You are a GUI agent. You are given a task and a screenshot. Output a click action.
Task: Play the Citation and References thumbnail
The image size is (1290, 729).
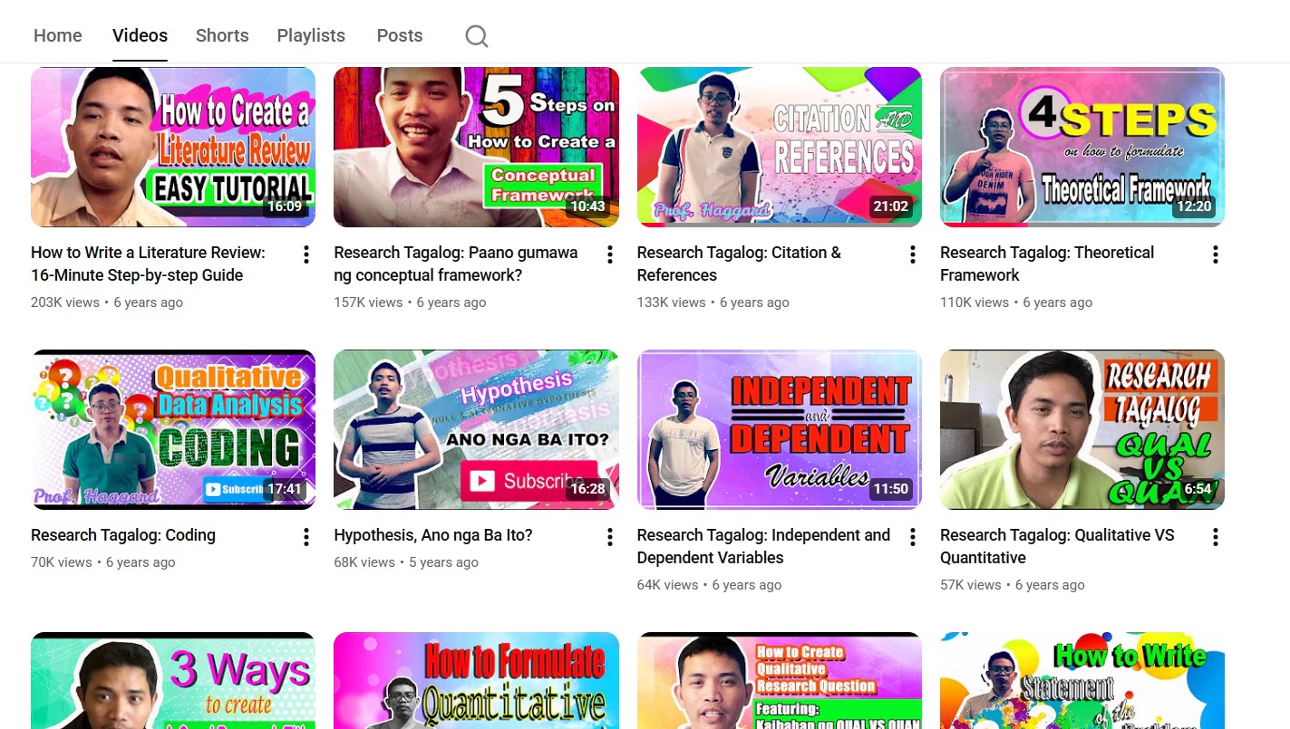(780, 147)
